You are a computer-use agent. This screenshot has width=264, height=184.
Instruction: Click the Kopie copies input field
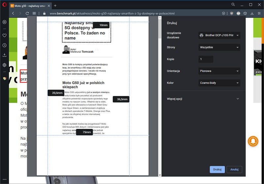206,59
